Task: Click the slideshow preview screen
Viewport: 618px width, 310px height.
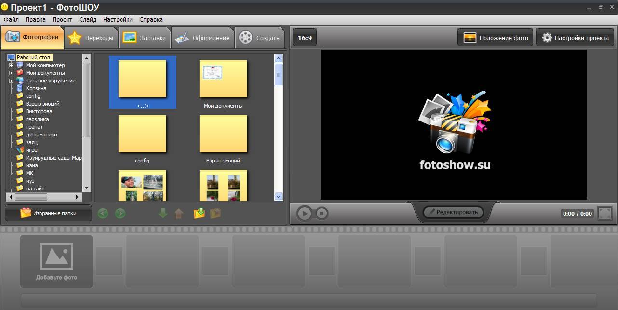Action: click(454, 124)
